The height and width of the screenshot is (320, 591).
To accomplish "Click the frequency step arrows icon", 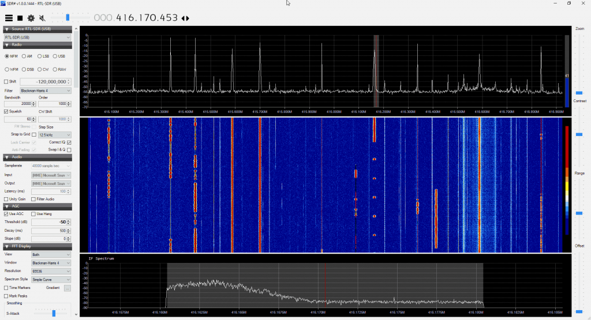I will coord(185,18).
